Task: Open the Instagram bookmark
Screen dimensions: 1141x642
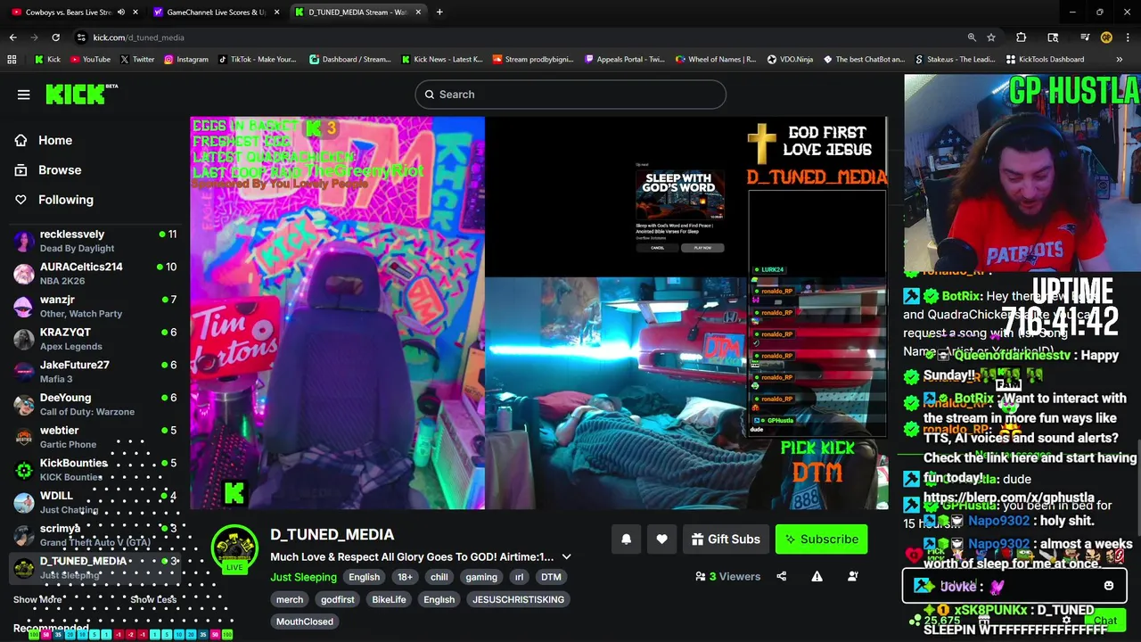Action: (185, 60)
